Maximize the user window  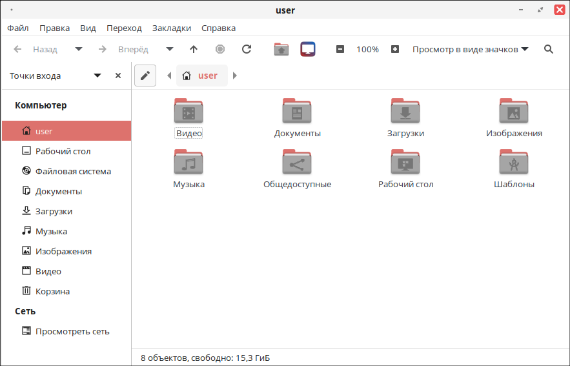point(540,10)
